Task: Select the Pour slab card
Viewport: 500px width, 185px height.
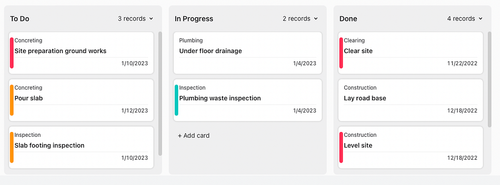Action: pyautogui.click(x=81, y=100)
